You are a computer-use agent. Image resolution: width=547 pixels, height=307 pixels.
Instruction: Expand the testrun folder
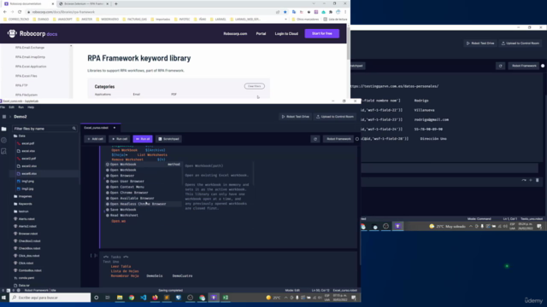21,211
